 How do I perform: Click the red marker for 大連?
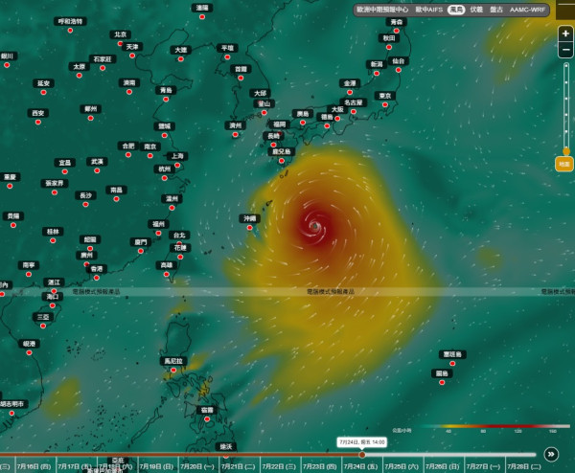(181, 59)
